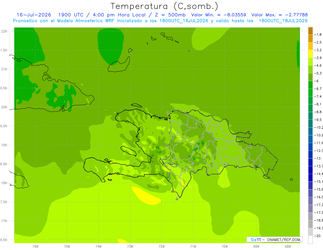This screenshot has width=323, height=250.
Task: Click the 'ONAMET/REP.DOM.' credit label
Action: point(284,239)
